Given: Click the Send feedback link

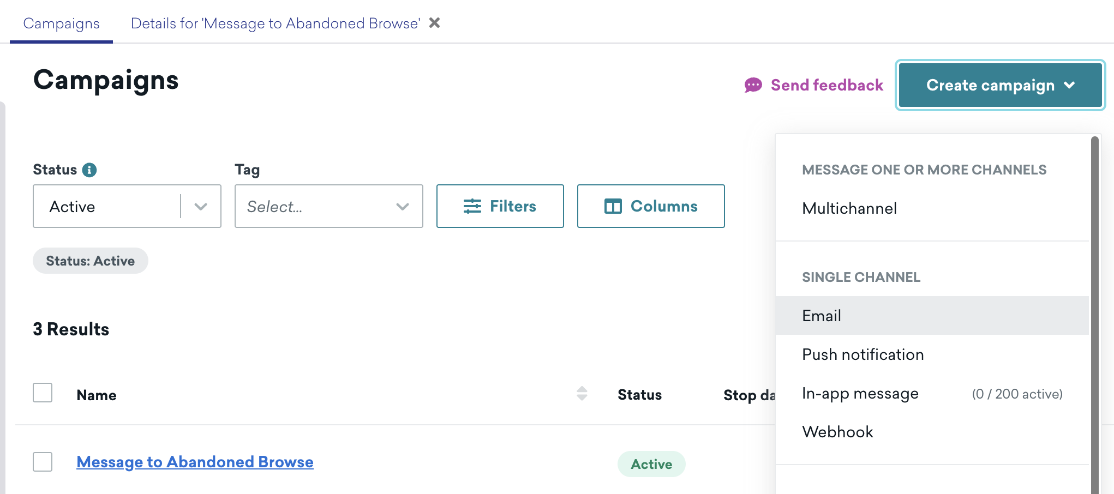Looking at the screenshot, I should pos(826,85).
